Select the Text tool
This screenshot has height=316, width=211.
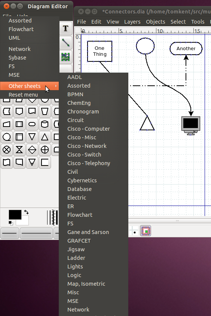[65, 28]
